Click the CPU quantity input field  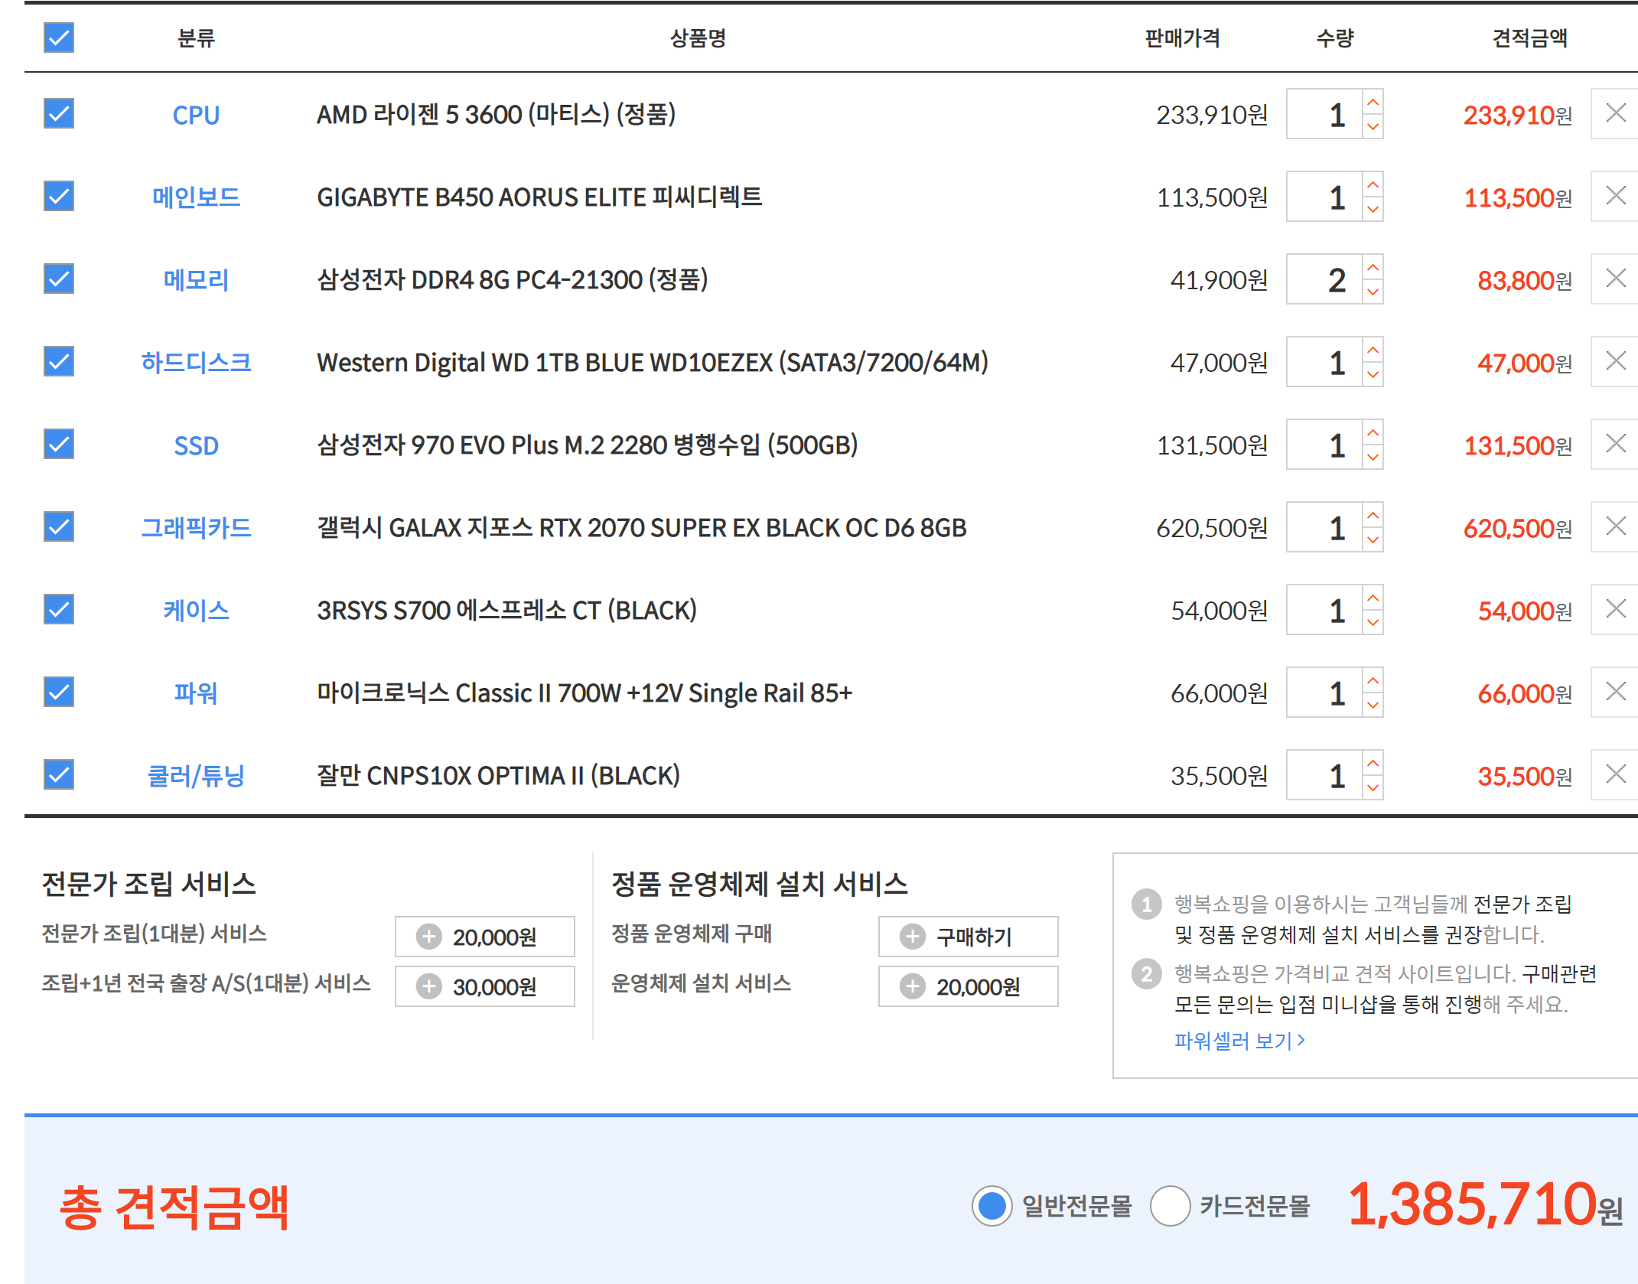(1324, 114)
